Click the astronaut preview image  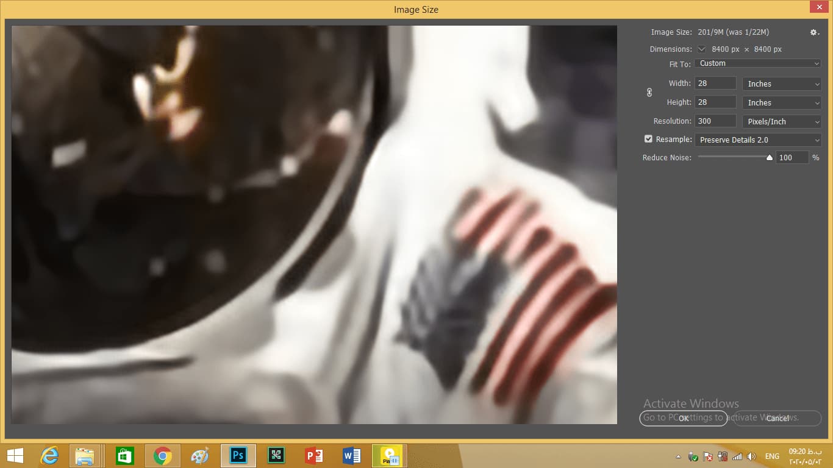tap(314, 224)
